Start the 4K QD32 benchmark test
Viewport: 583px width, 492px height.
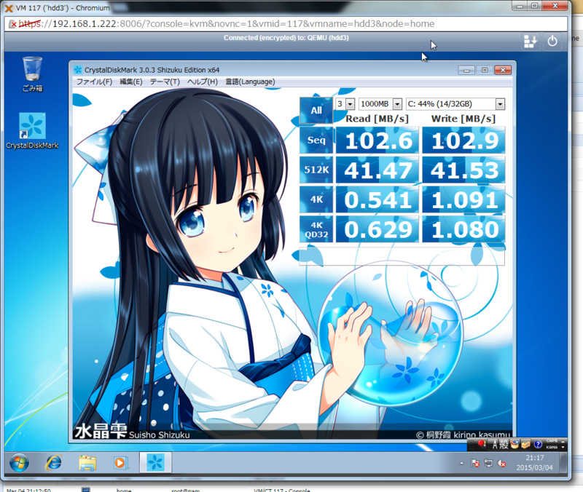click(316, 229)
